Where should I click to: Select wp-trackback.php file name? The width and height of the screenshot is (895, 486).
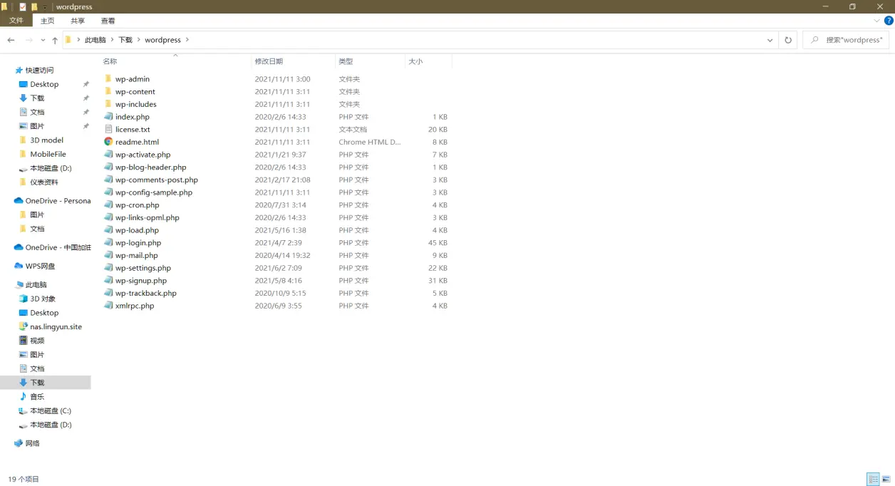coord(146,293)
